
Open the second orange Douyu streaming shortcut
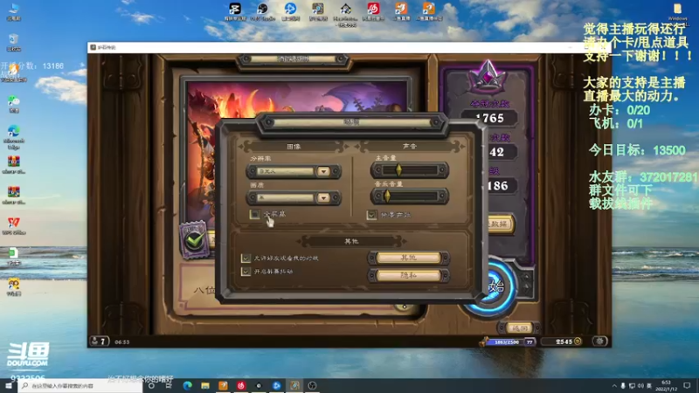point(429,11)
